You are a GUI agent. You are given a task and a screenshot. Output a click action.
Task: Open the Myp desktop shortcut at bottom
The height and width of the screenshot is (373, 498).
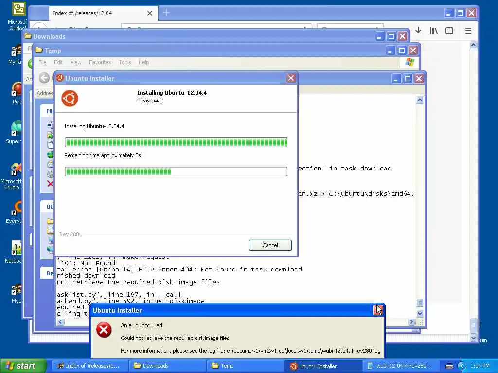point(17,293)
